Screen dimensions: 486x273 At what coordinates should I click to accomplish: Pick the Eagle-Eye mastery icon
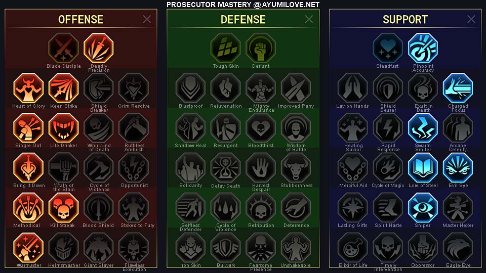tap(458, 248)
